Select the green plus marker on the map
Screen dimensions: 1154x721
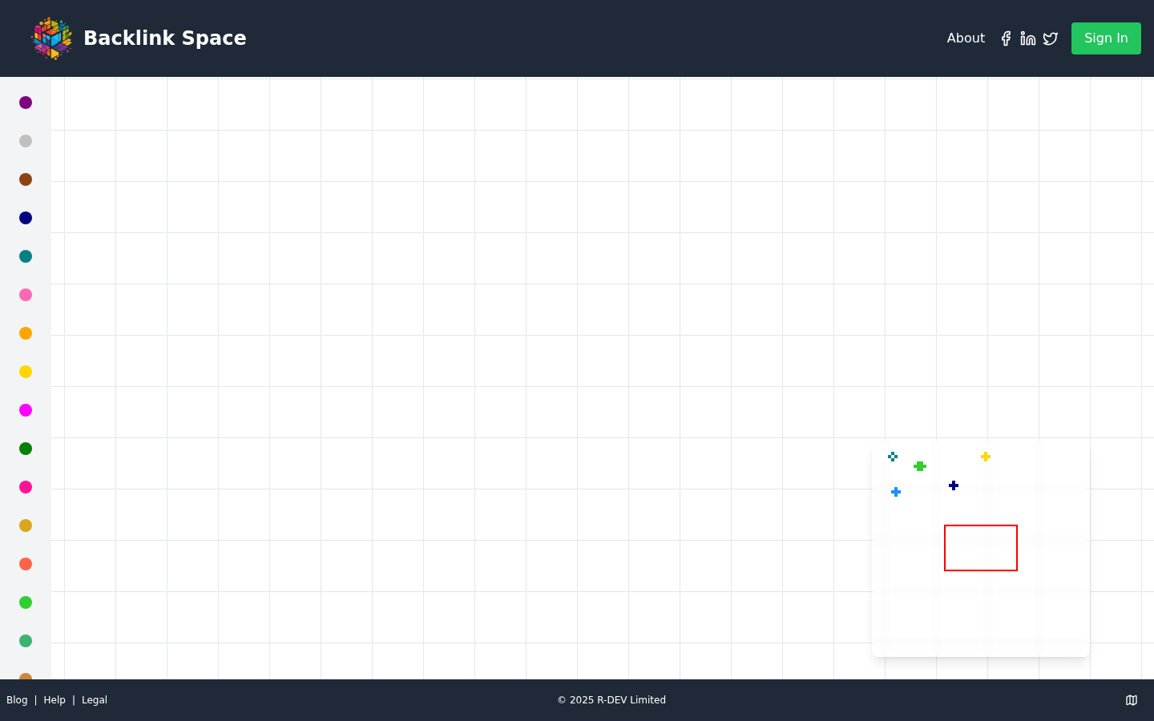(x=920, y=466)
